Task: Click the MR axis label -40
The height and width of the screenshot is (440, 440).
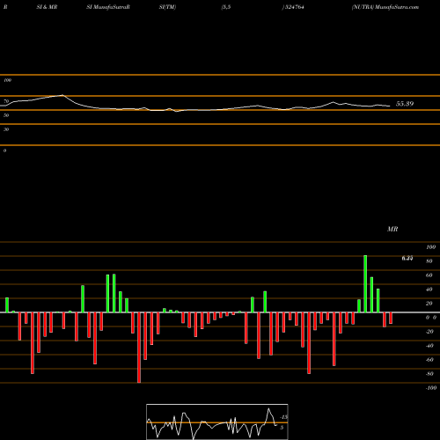Action: tap(429, 346)
